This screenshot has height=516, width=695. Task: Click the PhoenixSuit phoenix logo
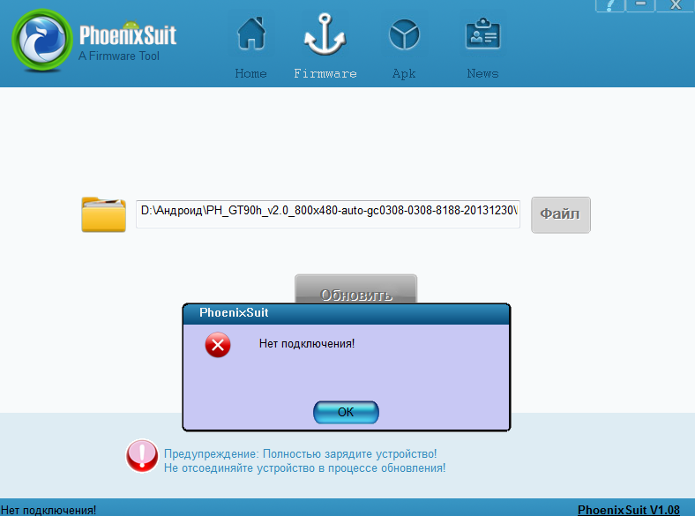[41, 40]
